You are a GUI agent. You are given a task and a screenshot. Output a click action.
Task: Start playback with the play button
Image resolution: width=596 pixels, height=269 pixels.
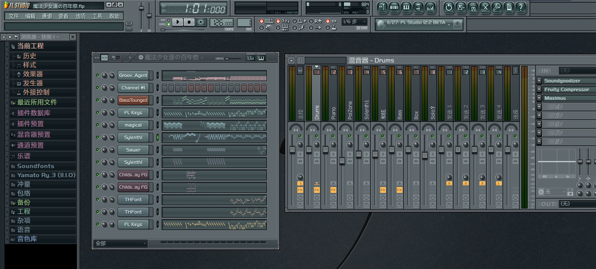pyautogui.click(x=177, y=22)
